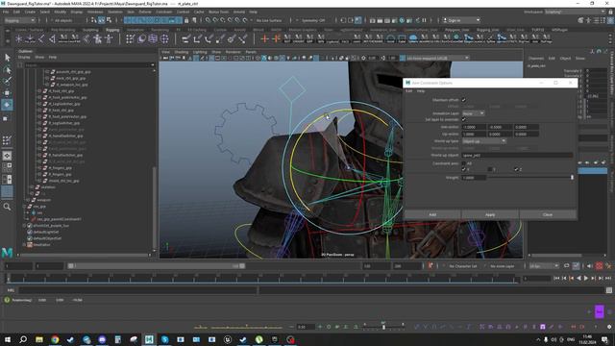Switch to the Animation shelf tab

[135, 30]
